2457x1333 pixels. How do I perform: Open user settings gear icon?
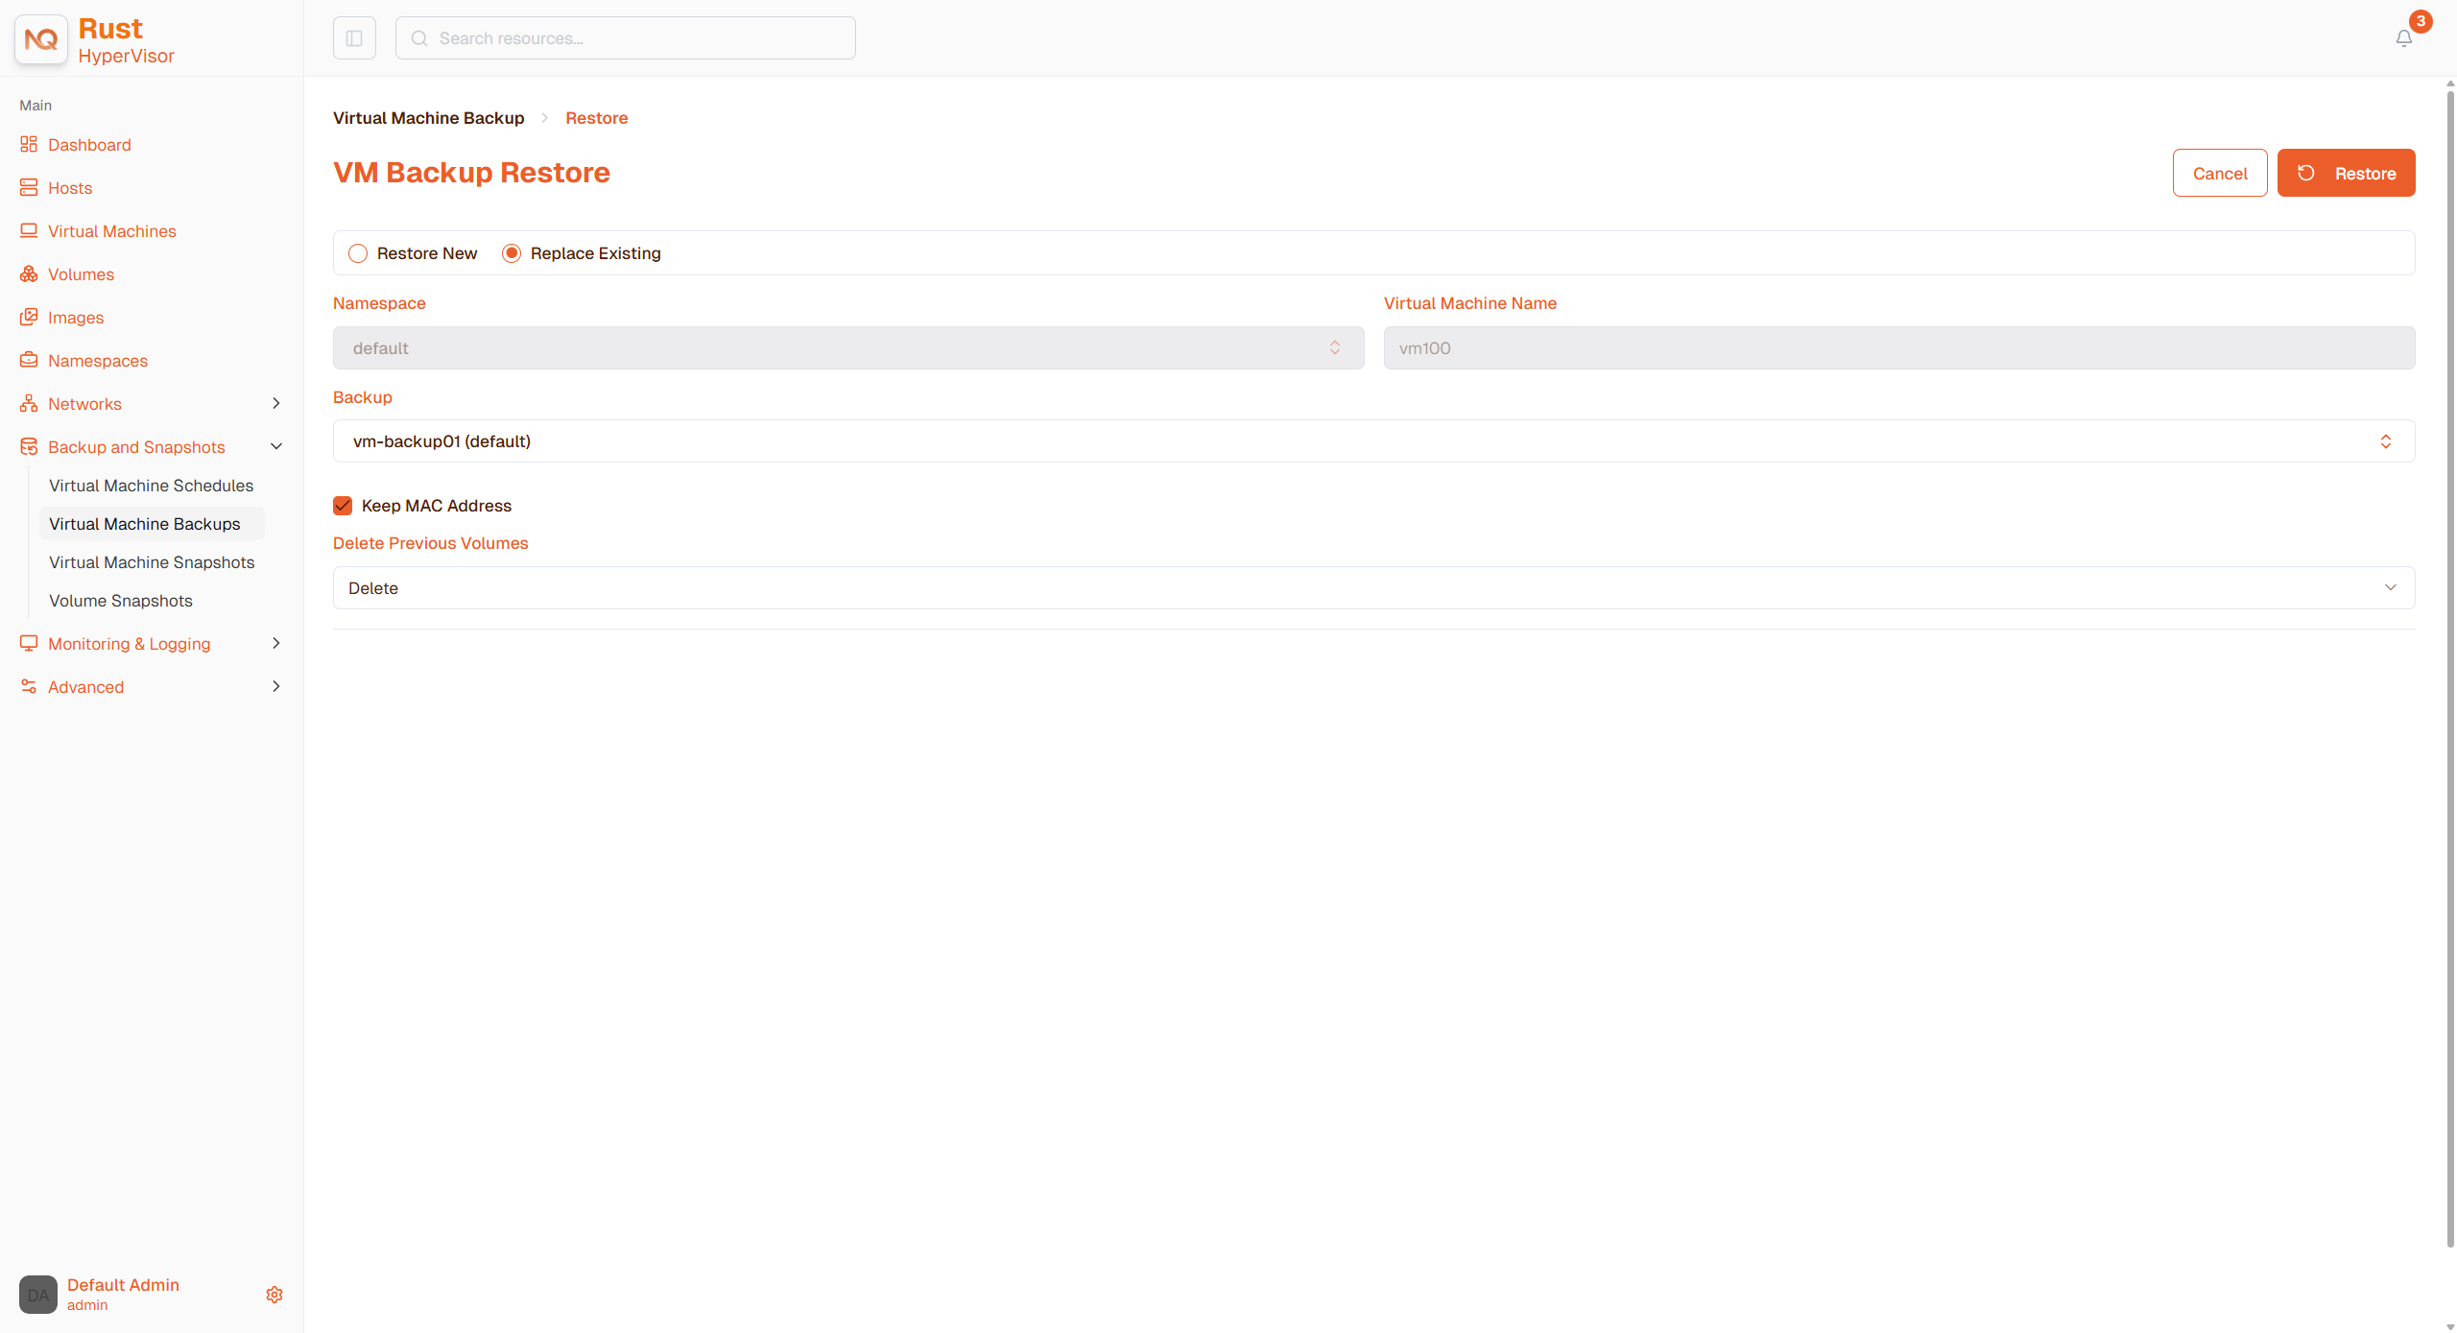click(274, 1295)
